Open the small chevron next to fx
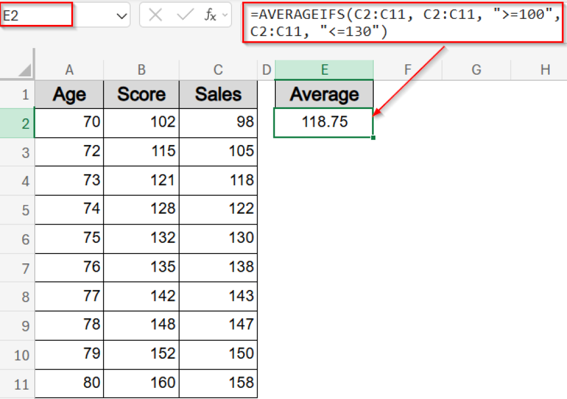This screenshot has width=567, height=399. (226, 15)
